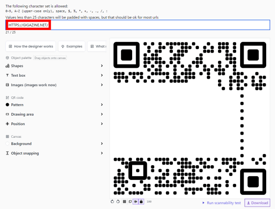275x209 pixels.
Task: Click the chevron next to Object snapping
Action: 102,153
